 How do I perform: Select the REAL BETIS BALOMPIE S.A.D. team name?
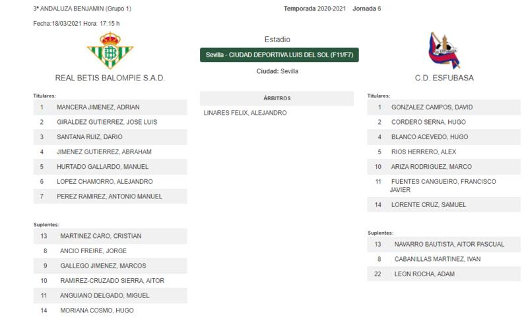click(x=110, y=78)
